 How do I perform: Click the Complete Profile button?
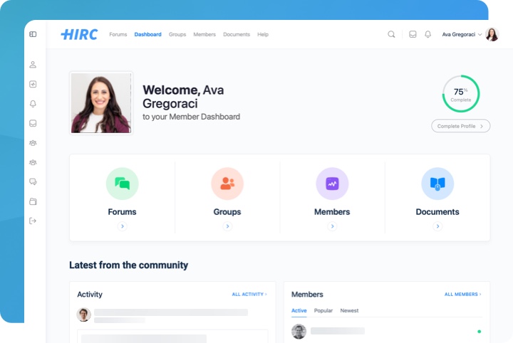(x=461, y=126)
